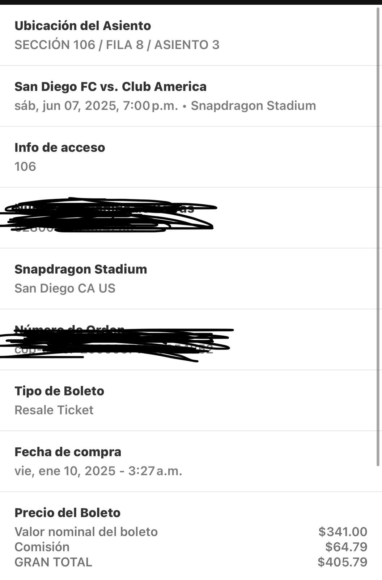
Task: Click the Valor nominal del boleto label
Action: pyautogui.click(x=86, y=532)
